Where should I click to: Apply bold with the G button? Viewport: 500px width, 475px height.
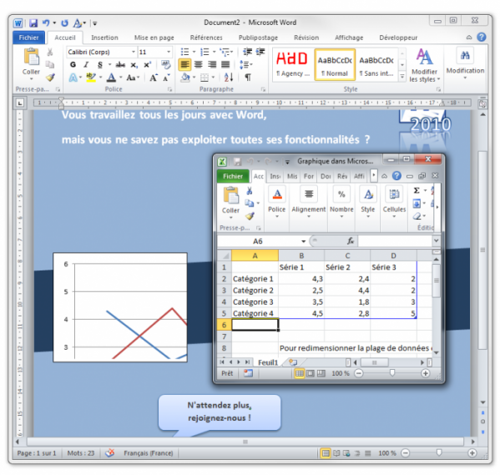click(x=73, y=65)
